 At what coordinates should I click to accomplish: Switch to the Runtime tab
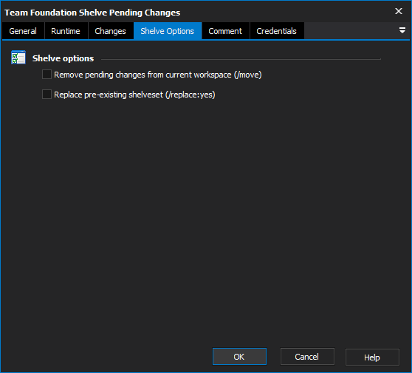(66, 31)
